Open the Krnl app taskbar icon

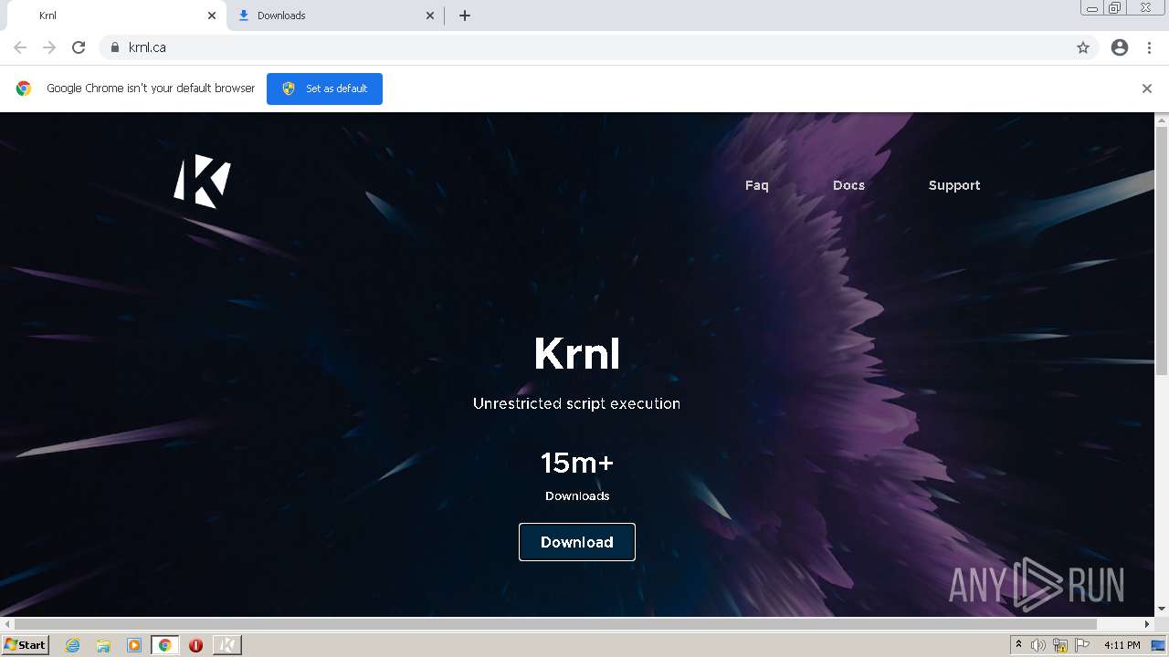tap(226, 645)
